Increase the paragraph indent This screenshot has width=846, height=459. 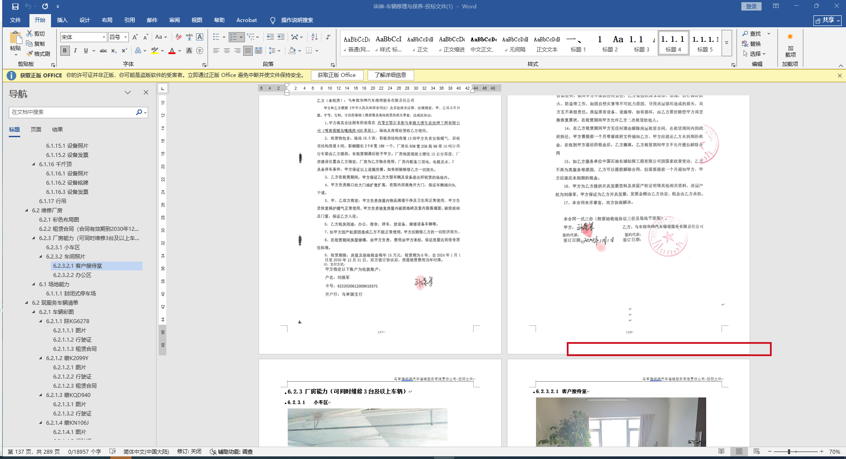281,37
